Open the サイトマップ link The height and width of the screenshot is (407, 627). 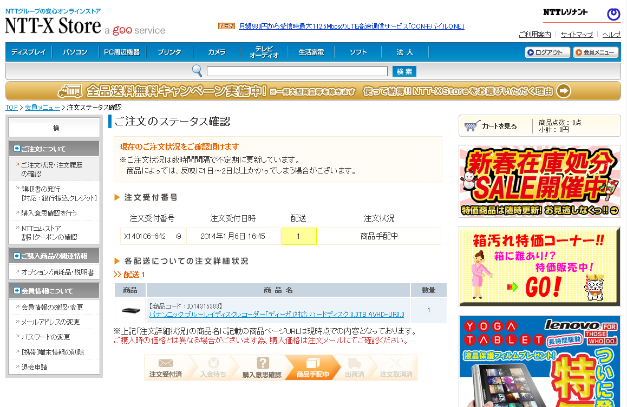pyautogui.click(x=577, y=35)
